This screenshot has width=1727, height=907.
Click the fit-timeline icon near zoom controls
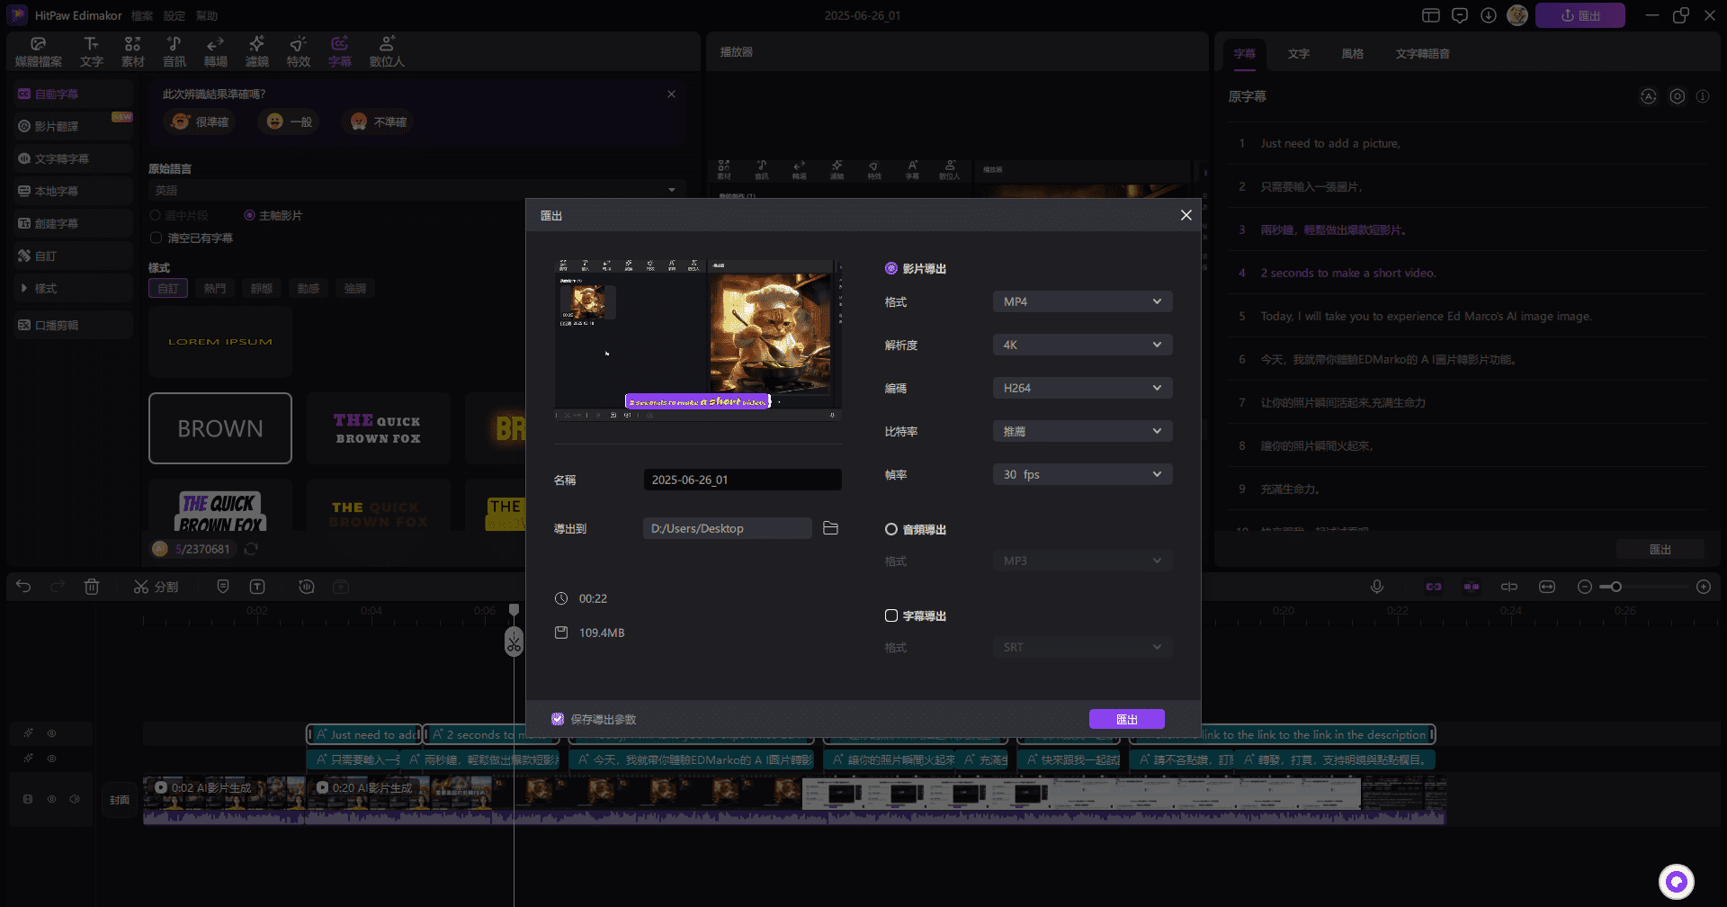click(1547, 587)
